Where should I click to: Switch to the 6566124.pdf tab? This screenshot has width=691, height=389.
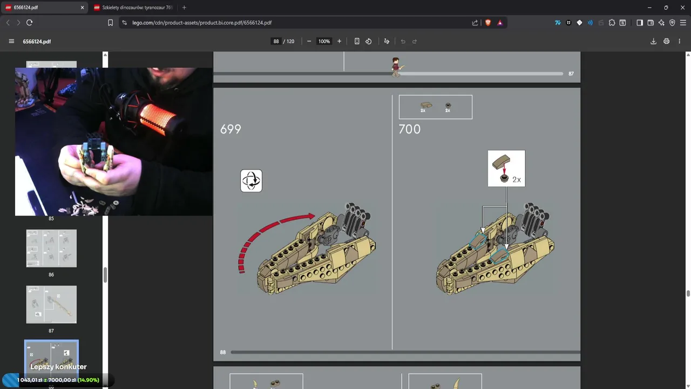coord(44,8)
